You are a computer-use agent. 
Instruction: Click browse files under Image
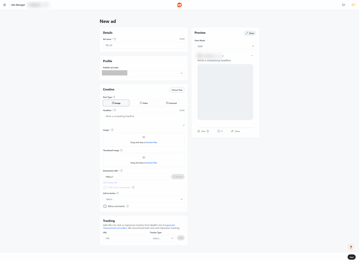[152, 142]
